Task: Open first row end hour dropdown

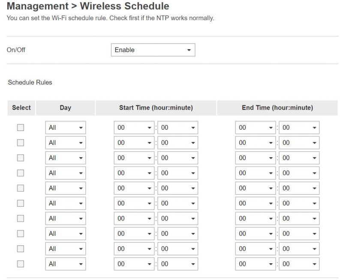Action: point(255,128)
